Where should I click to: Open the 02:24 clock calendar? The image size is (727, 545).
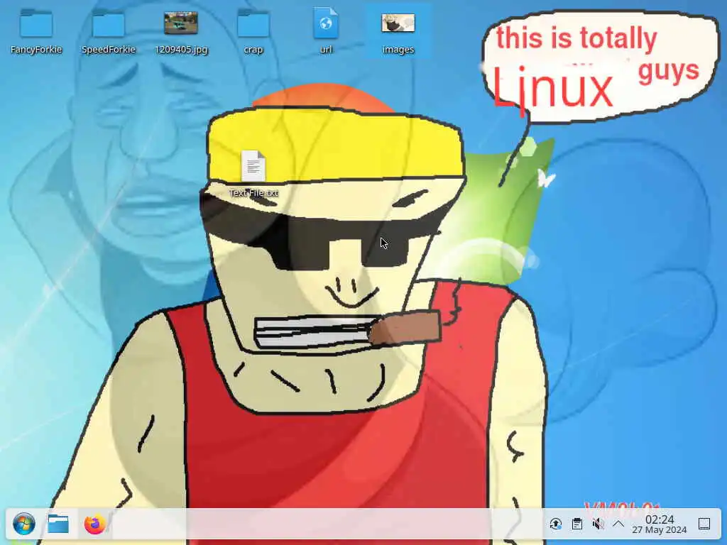pyautogui.click(x=660, y=524)
